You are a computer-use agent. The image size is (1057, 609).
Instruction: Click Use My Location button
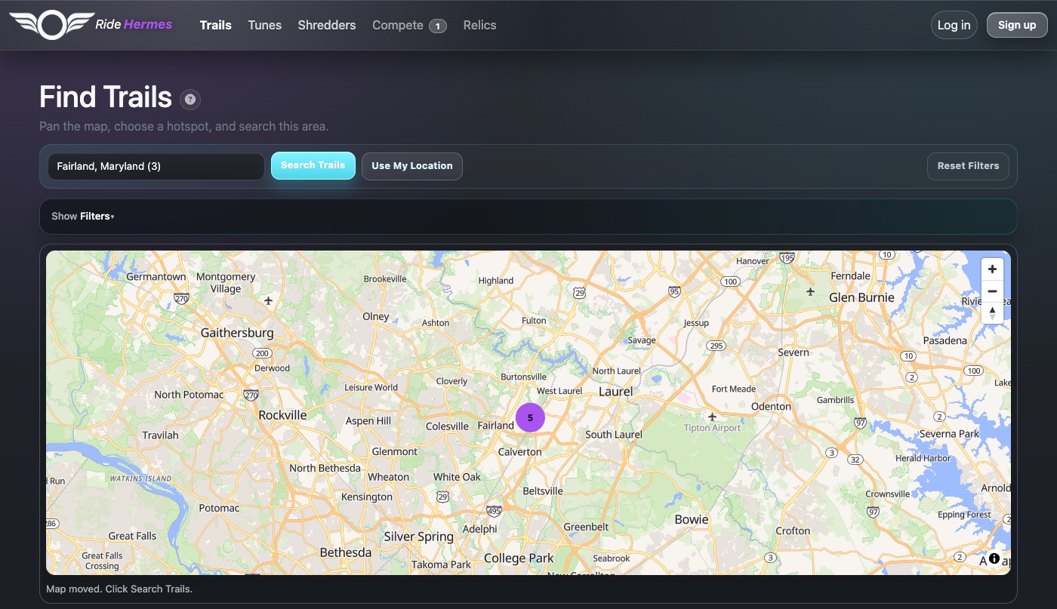point(412,166)
